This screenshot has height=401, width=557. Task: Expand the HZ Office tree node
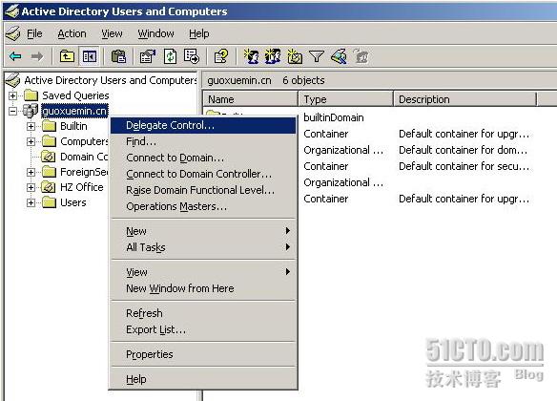point(31,187)
